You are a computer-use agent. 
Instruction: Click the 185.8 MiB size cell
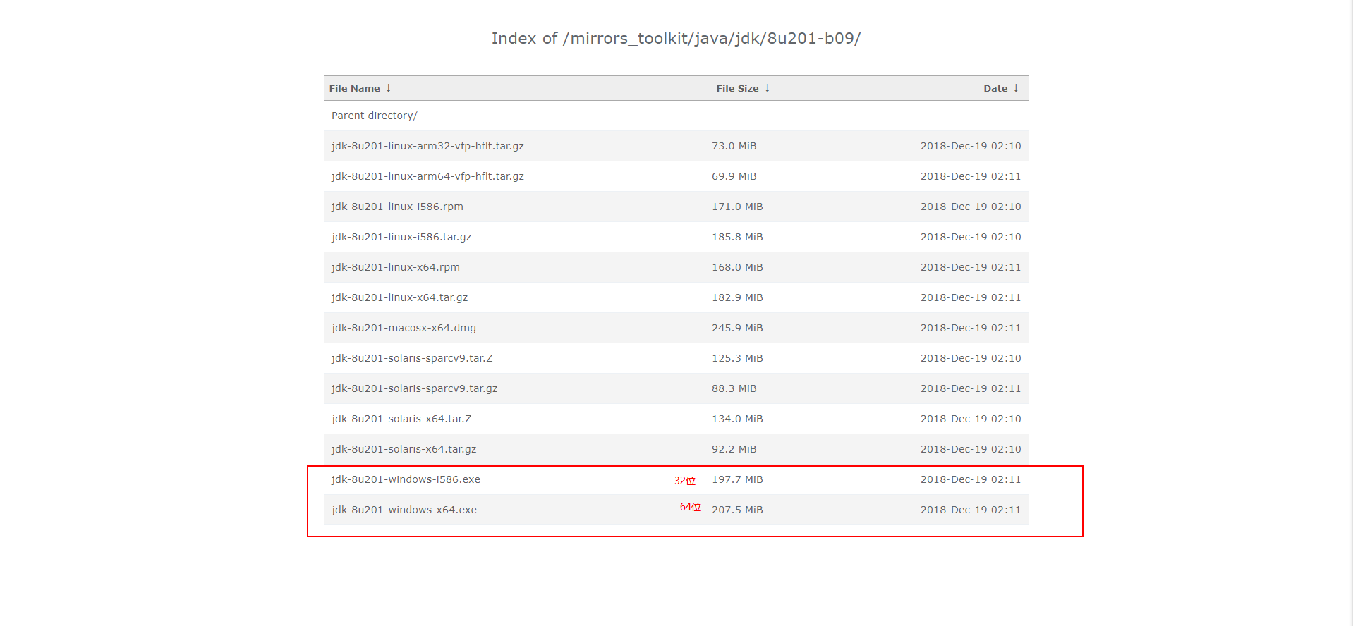pyautogui.click(x=737, y=237)
